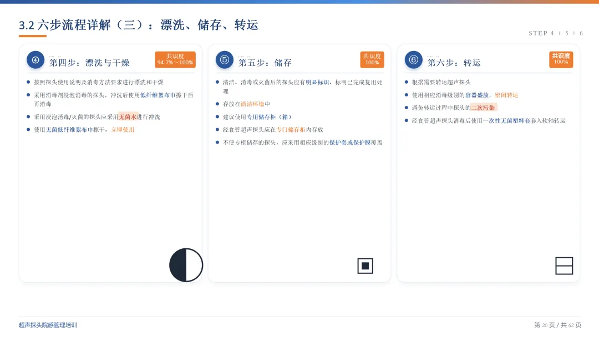Click page indicator 第 20 页 / 共 62 页
Image resolution: width=599 pixels, height=337 pixels.
pyautogui.click(x=558, y=325)
